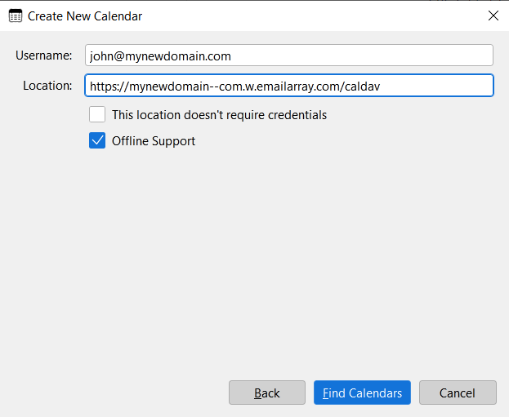Click "This location doesn't require credentials" label text
This screenshot has height=417, width=509.
(x=219, y=115)
